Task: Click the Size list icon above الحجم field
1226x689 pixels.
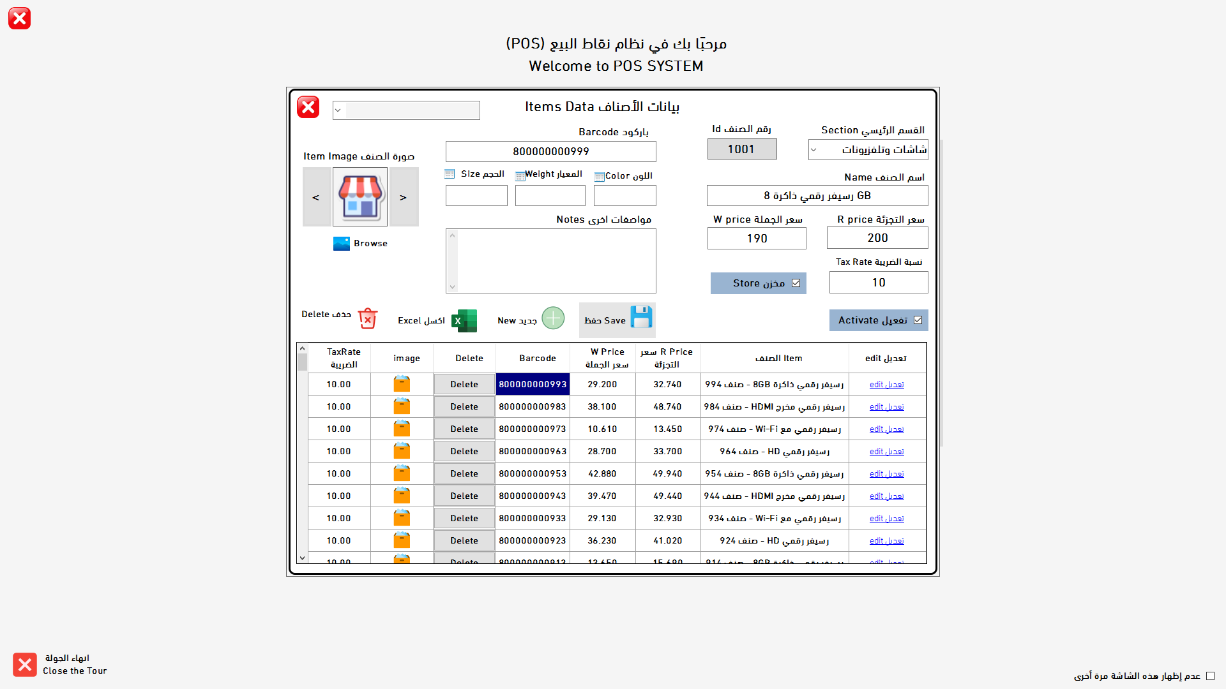Action: click(x=450, y=174)
